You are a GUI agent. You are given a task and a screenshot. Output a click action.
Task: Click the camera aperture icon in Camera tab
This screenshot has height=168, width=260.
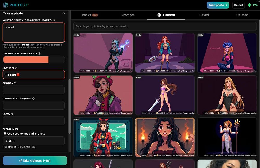pos(159,15)
